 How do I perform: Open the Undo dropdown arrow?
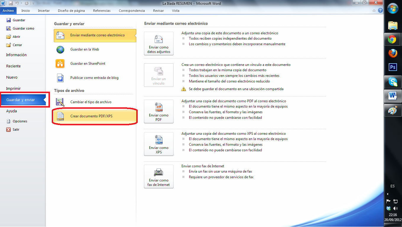21,3
